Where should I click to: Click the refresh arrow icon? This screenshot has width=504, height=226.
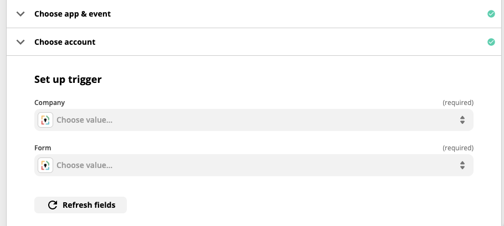coord(53,205)
